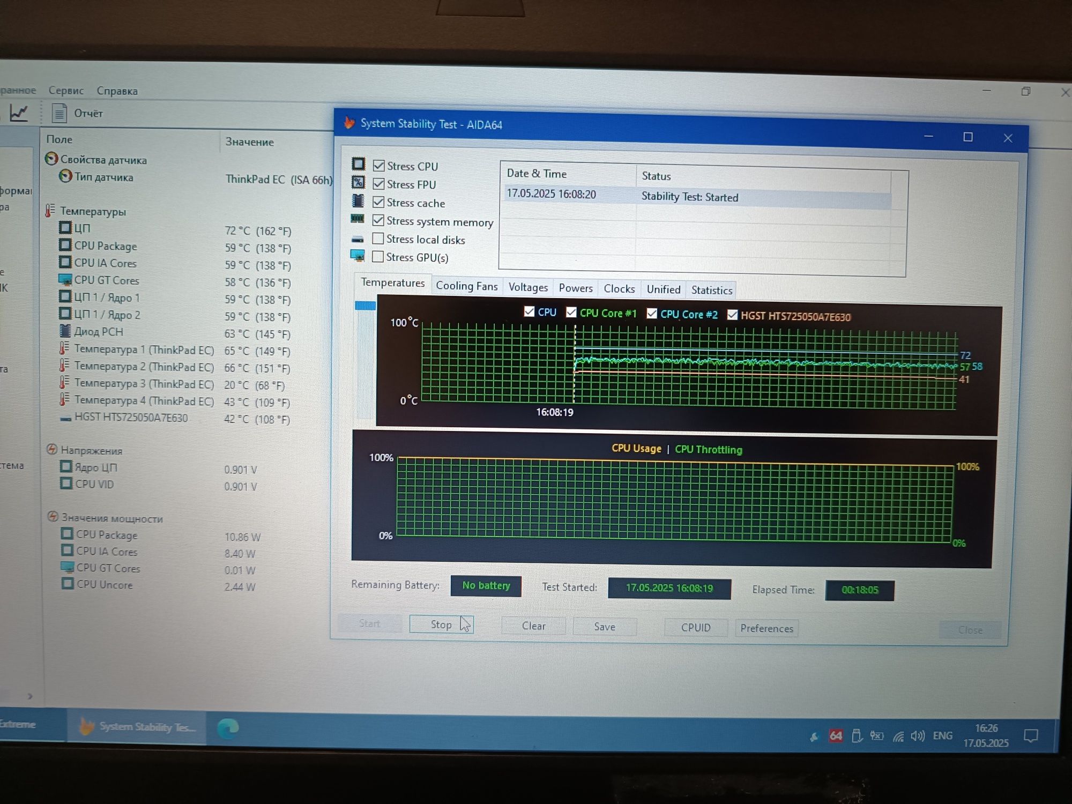Screen dimensions: 1072x804
Task: Enable Stress local disks checkbox
Action: coord(378,239)
